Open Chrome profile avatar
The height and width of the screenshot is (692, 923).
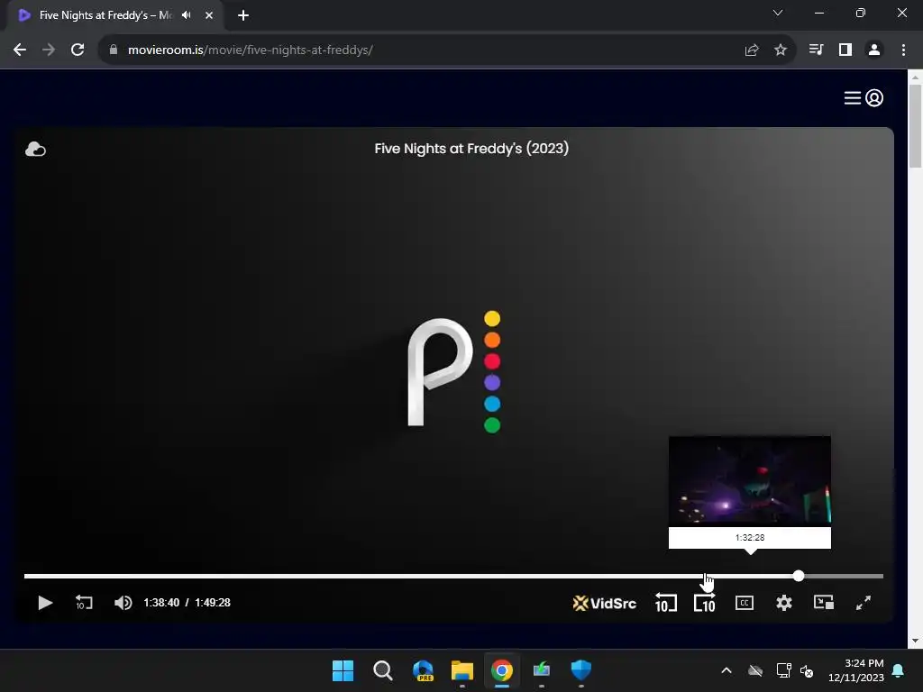(x=874, y=50)
